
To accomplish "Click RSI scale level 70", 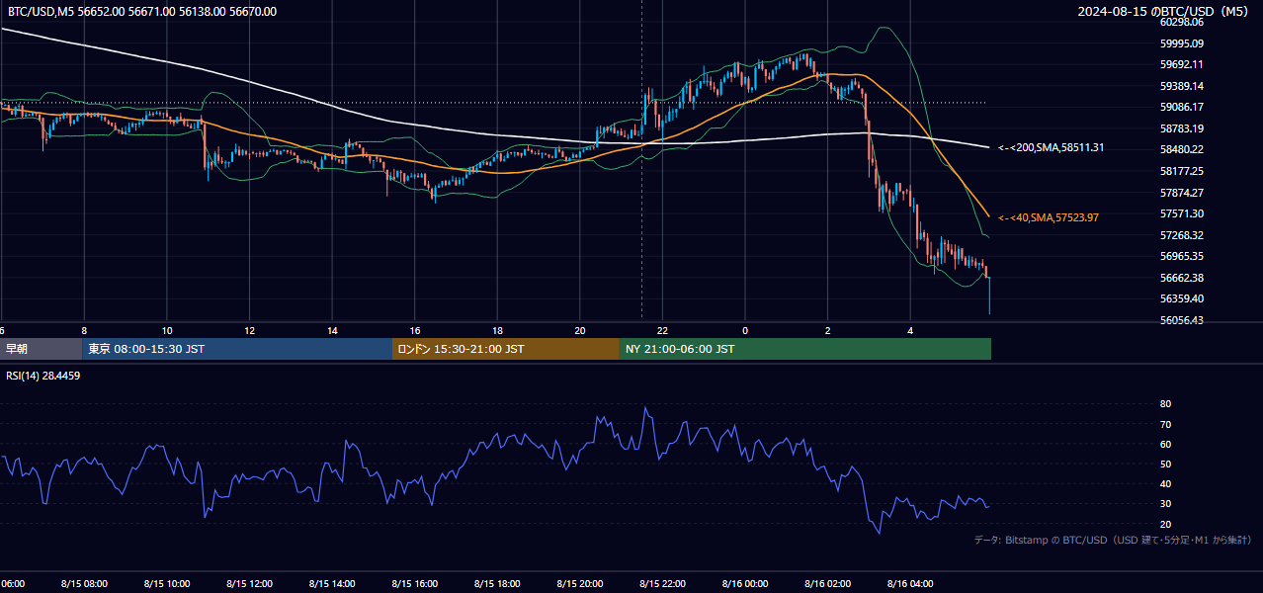I will click(x=1165, y=424).
